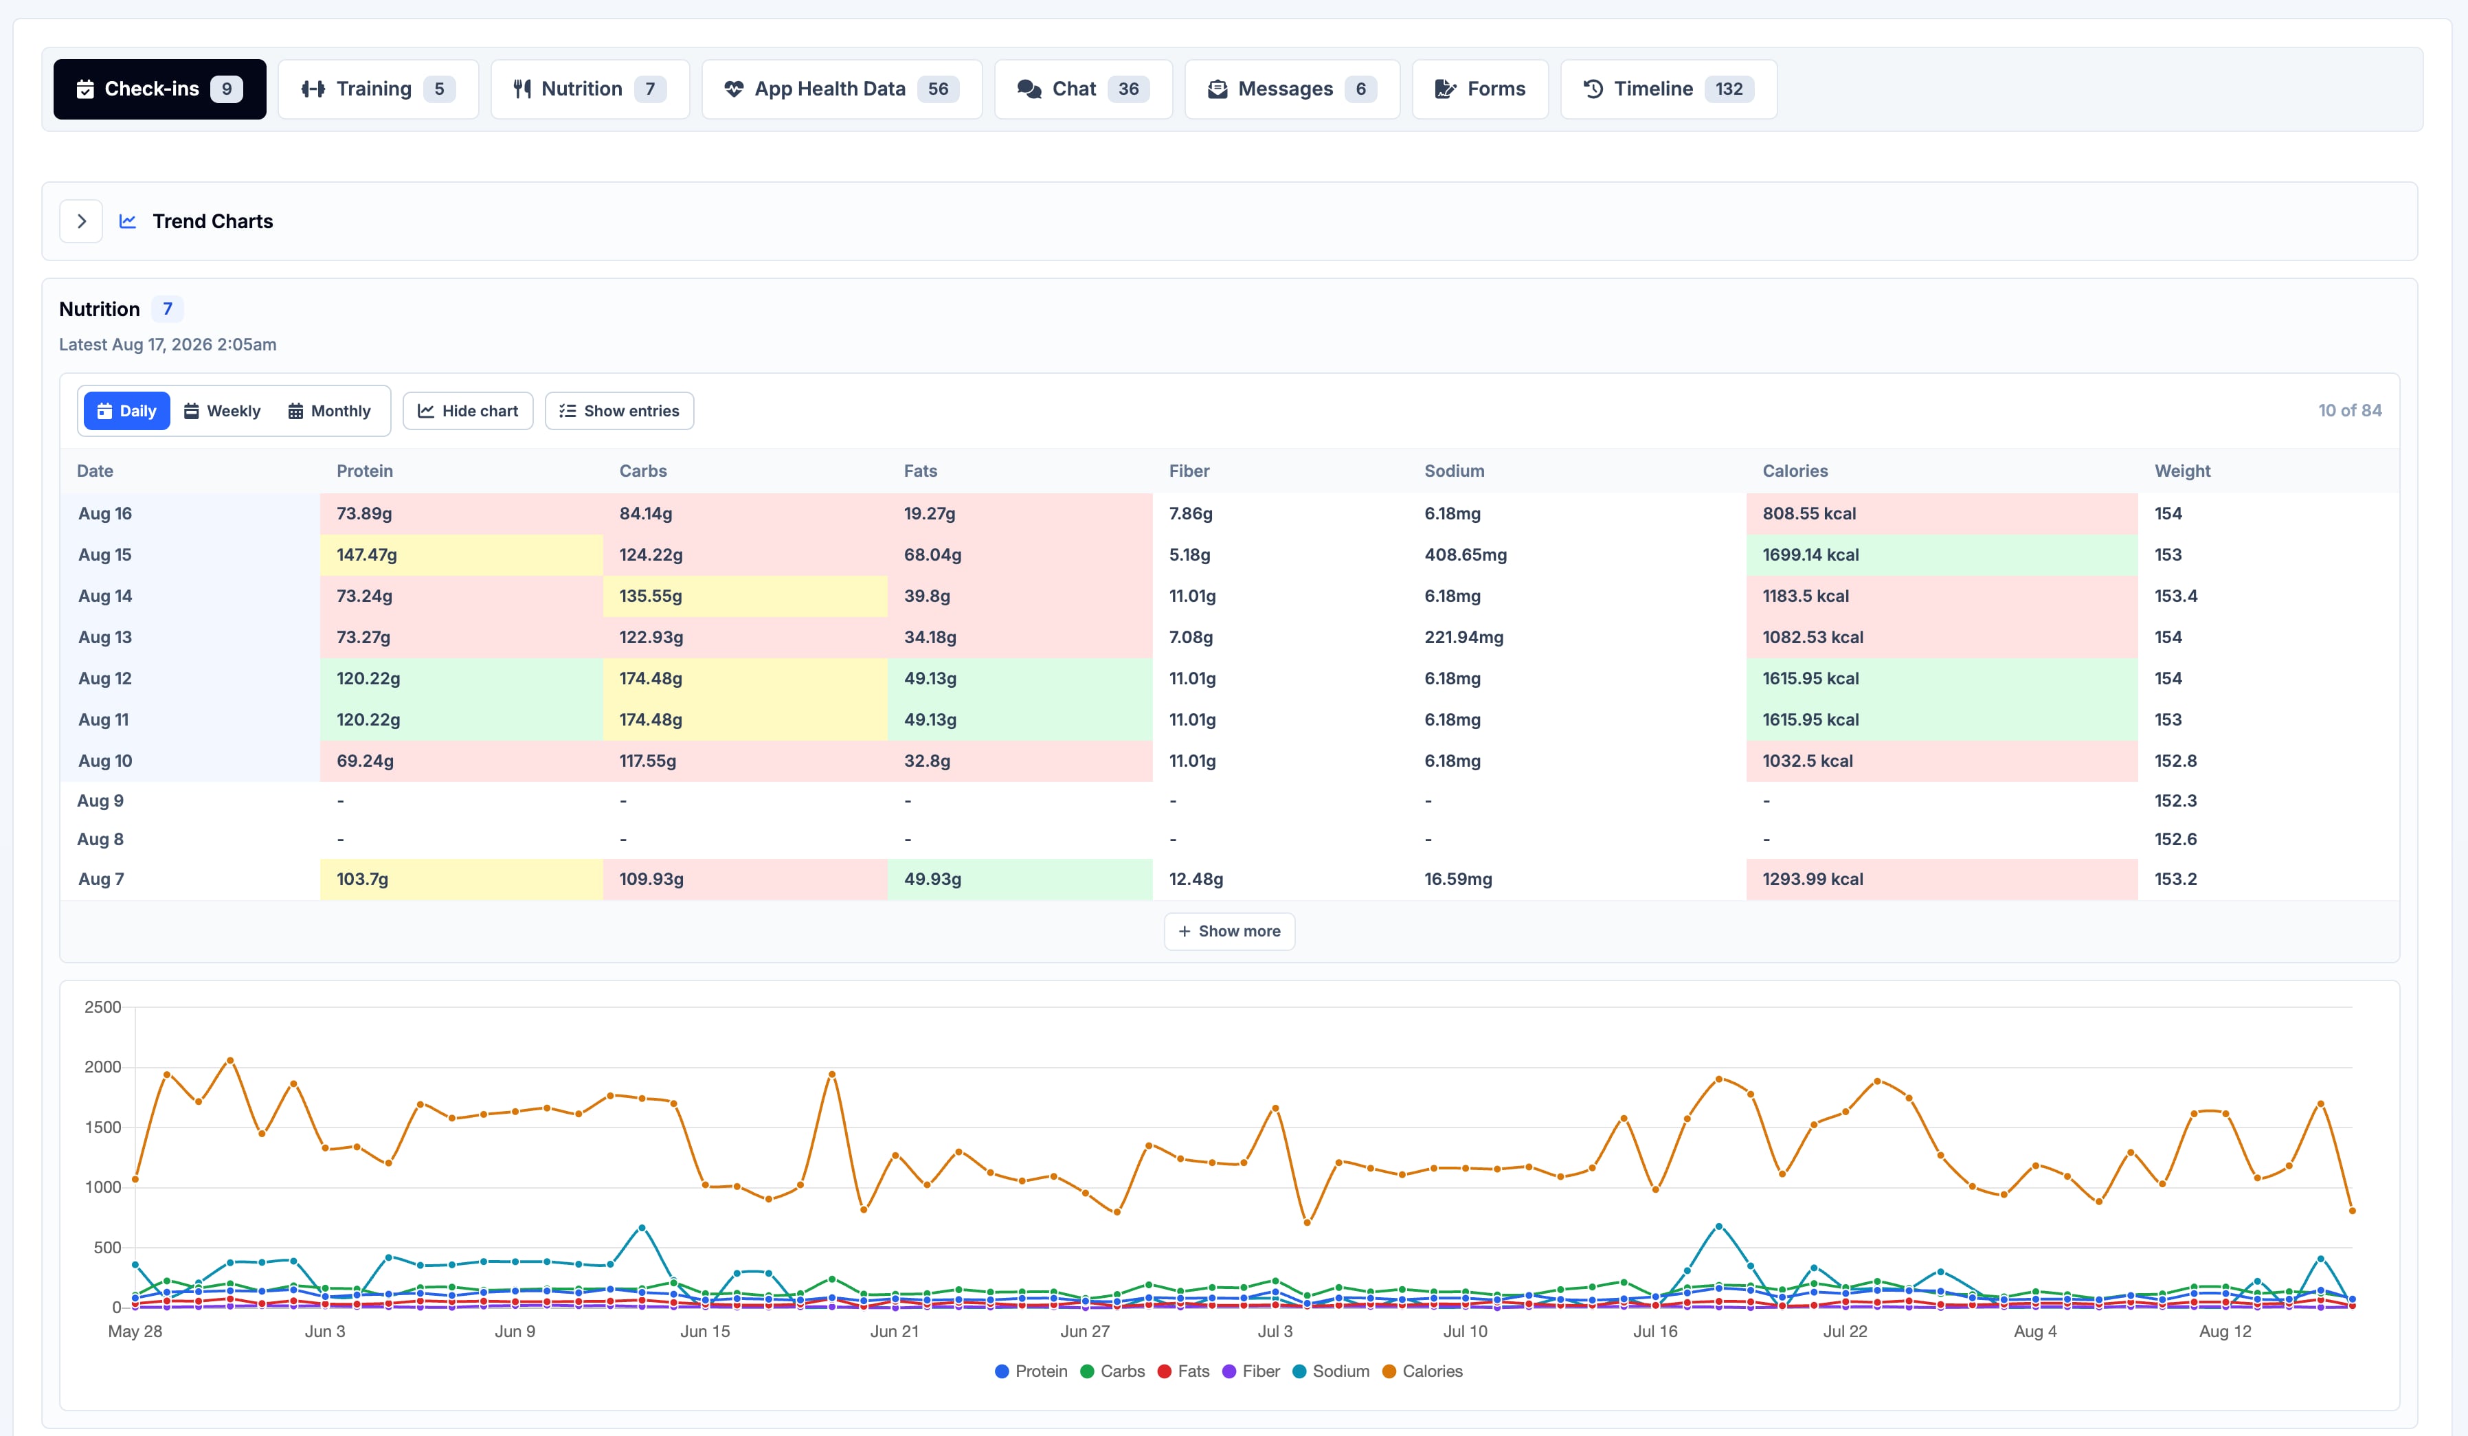The width and height of the screenshot is (2468, 1436).
Task: Toggle Carbs series in chart legend
Action: pos(1112,1371)
